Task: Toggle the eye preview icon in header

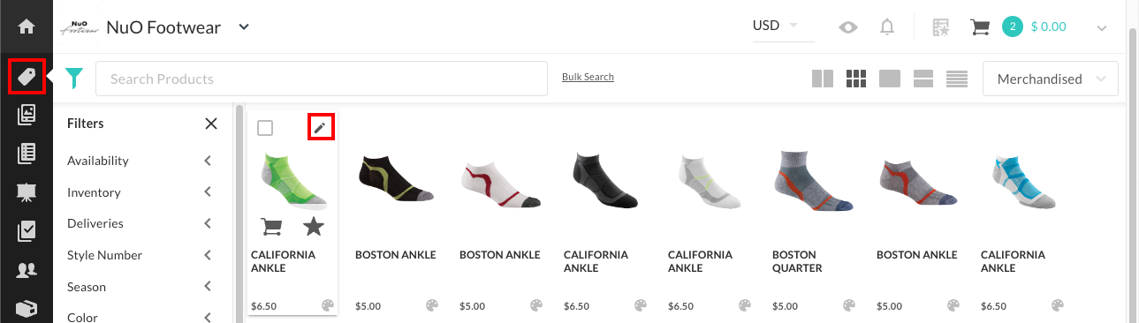Action: (848, 27)
